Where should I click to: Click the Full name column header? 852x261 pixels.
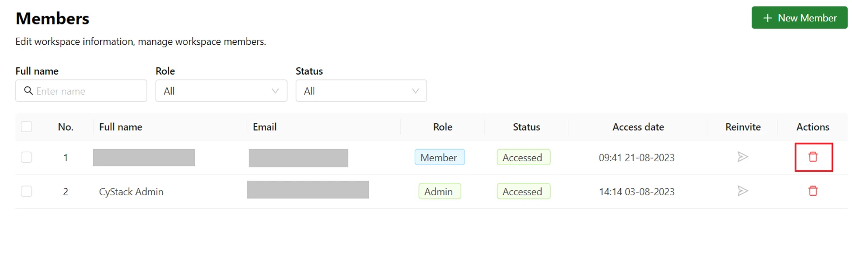tap(121, 127)
